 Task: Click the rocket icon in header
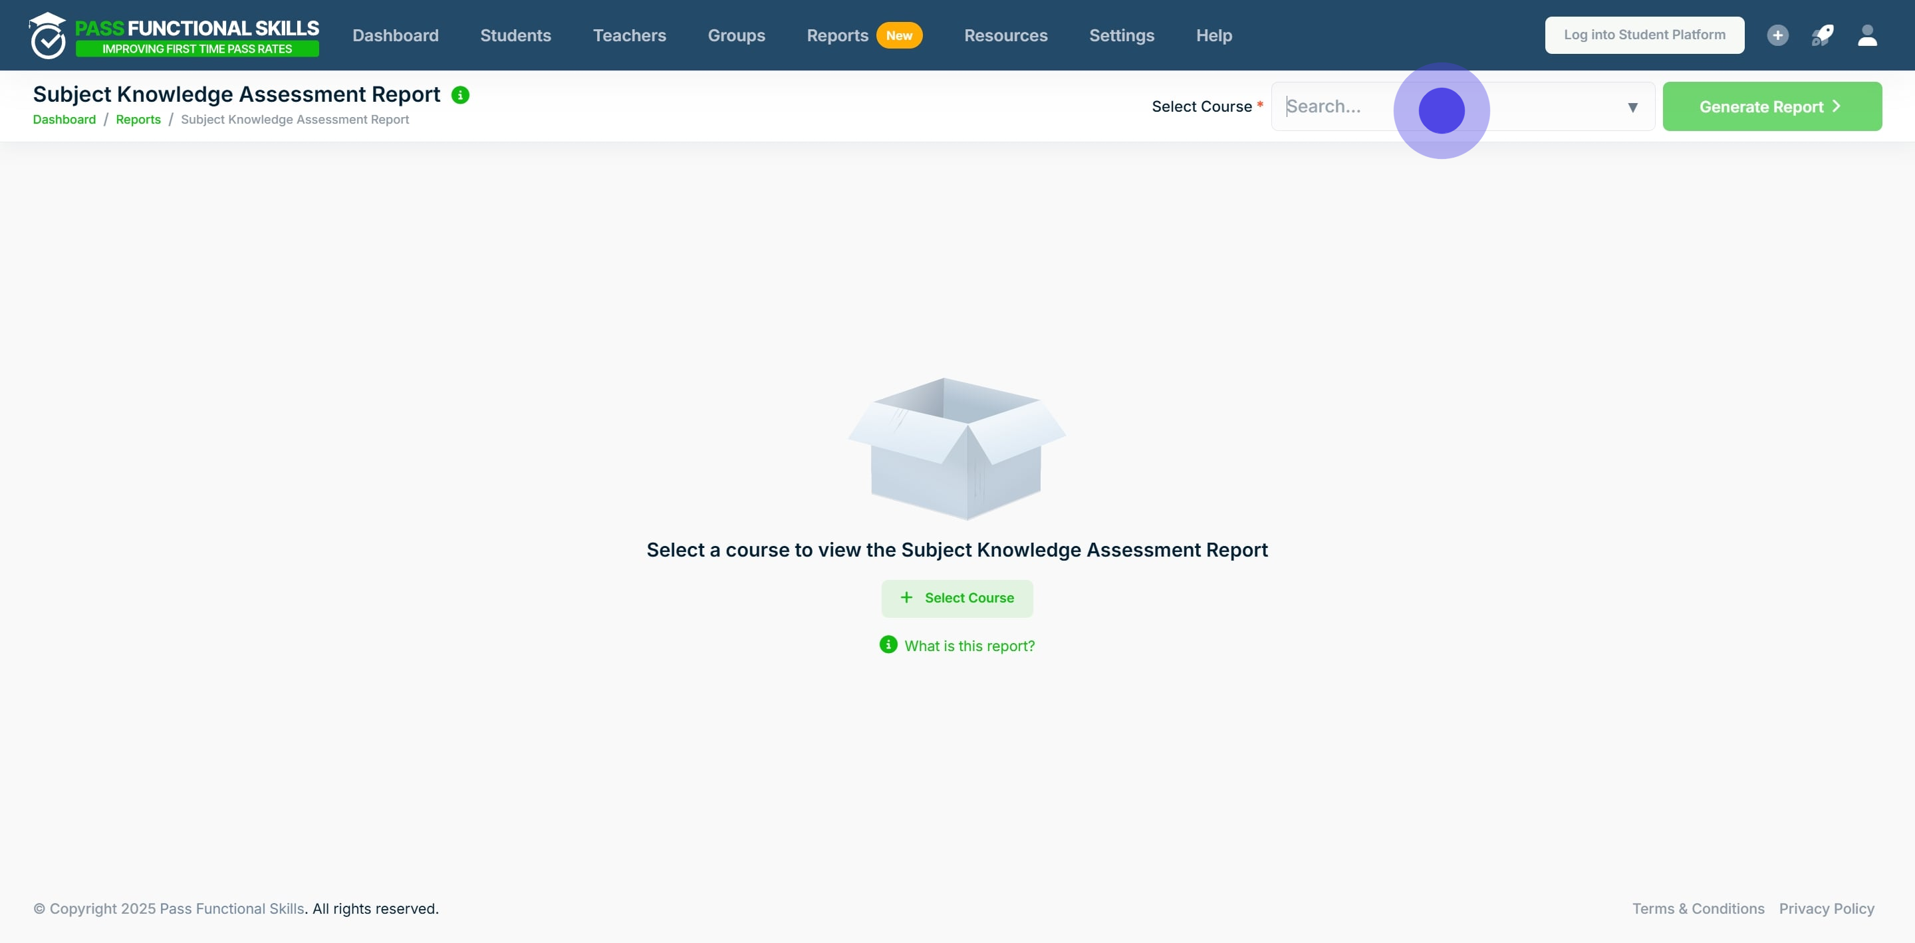tap(1822, 35)
